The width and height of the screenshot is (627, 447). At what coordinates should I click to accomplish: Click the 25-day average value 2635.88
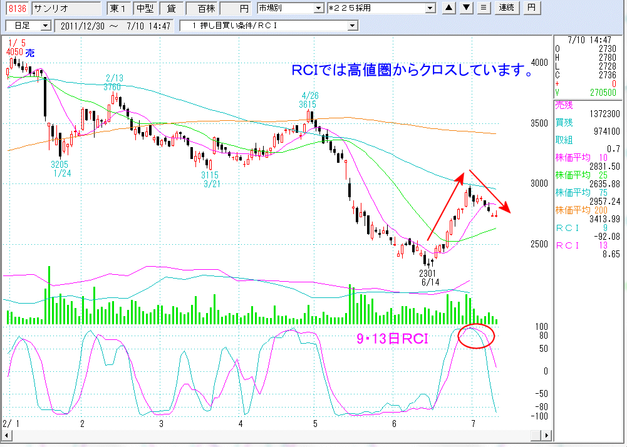(x=604, y=184)
